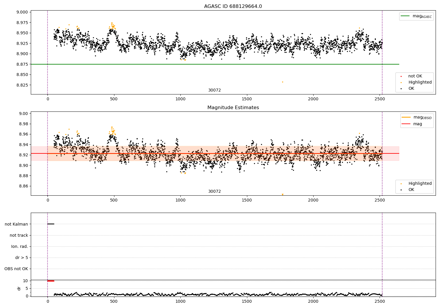The height and width of the screenshot is (308, 440).
Task: Click the '8.950' y-tick in the top plot
Action: (x=22, y=33)
